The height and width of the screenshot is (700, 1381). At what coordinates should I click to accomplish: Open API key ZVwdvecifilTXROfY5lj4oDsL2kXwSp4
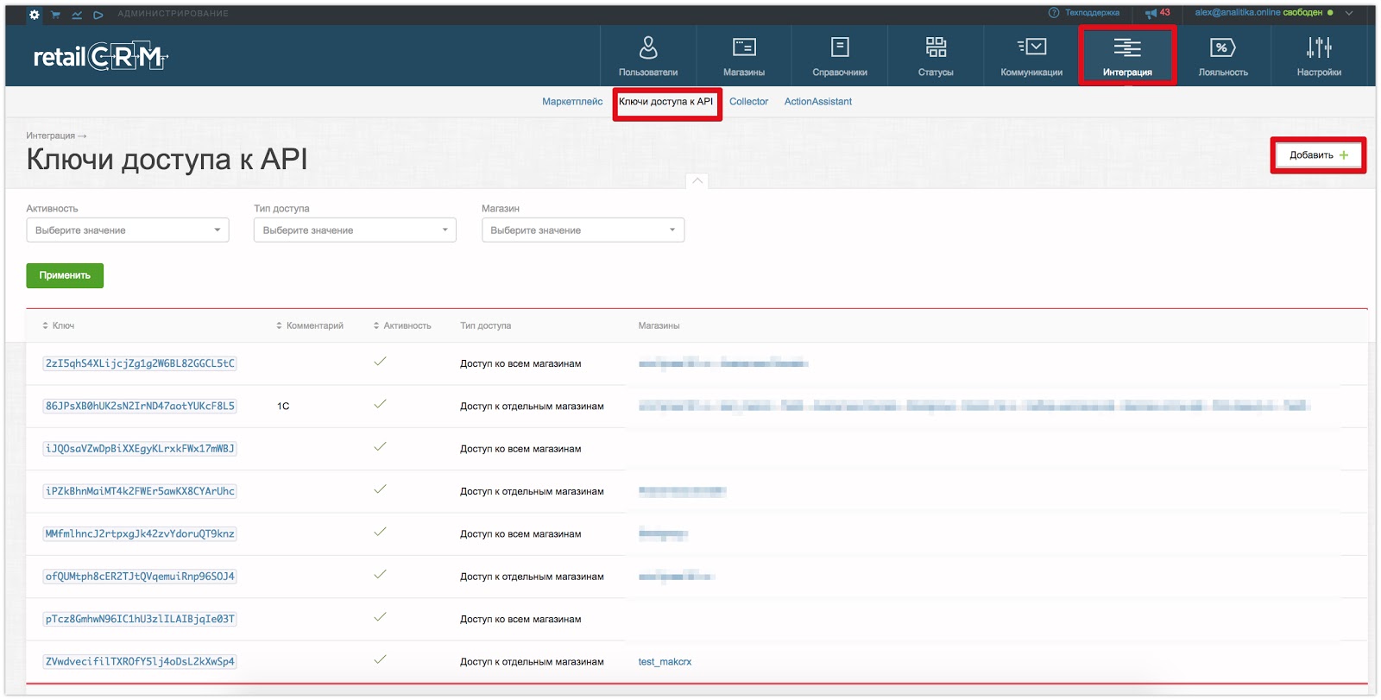point(140,662)
